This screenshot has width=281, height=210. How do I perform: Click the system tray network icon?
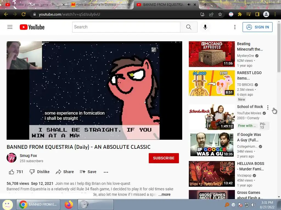coord(247,205)
